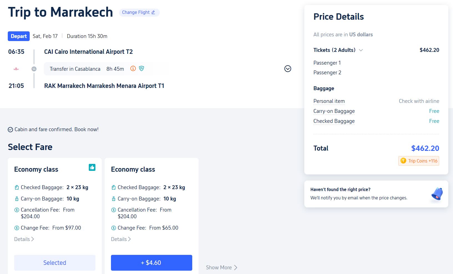The image size is (453, 274).
Task: Click the checkmark beside cabin and fare confirmed
Action: pos(11,129)
